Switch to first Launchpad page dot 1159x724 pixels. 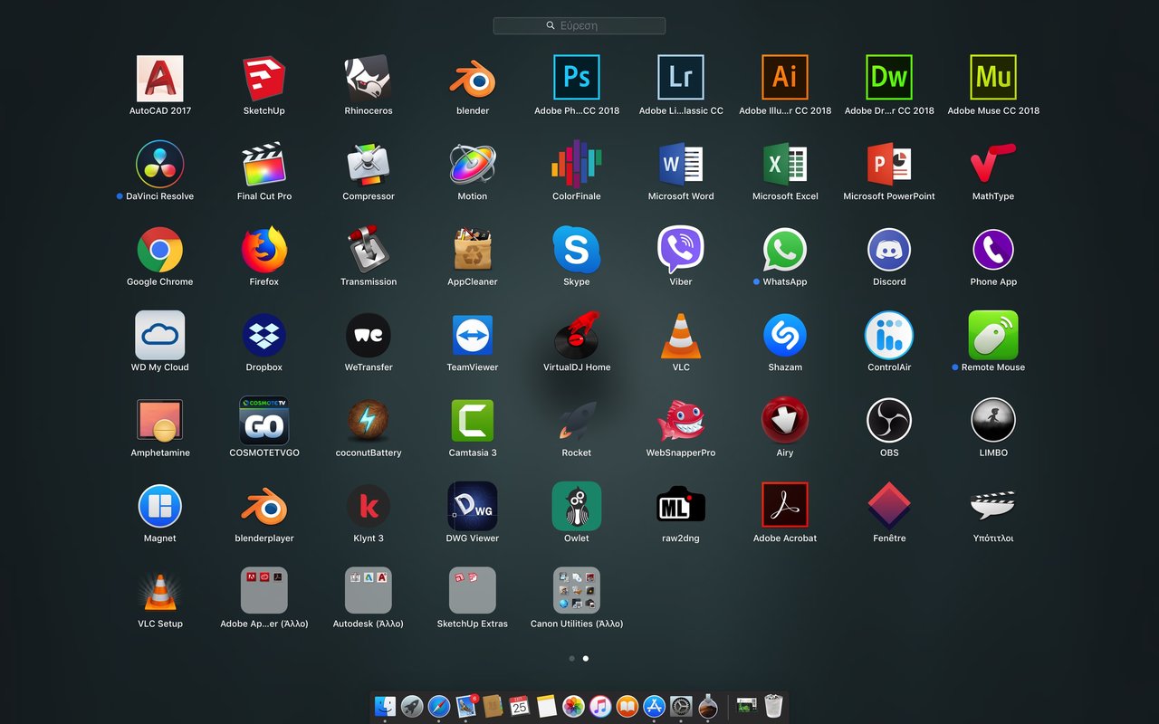[x=571, y=659]
